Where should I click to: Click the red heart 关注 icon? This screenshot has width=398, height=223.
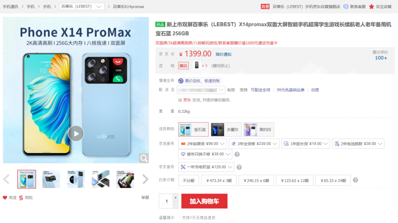pyautogui.click(x=5, y=198)
